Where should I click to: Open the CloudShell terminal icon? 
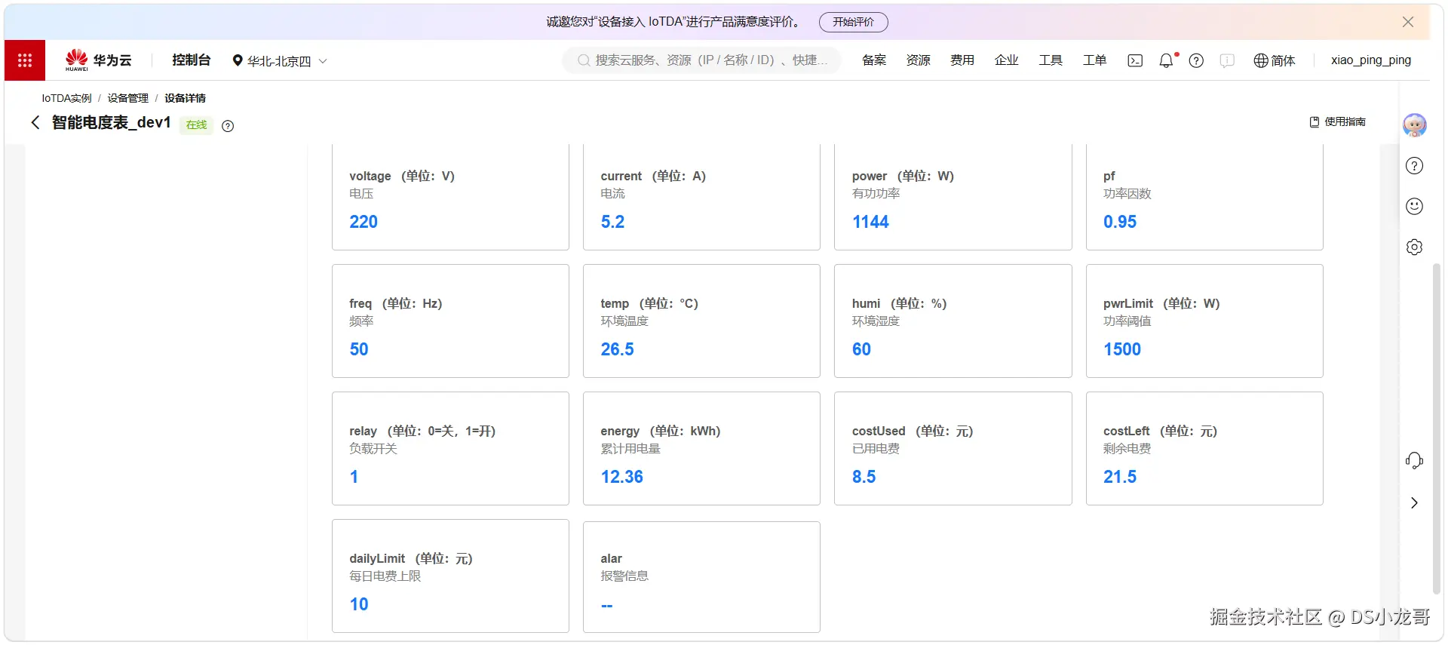(x=1135, y=60)
